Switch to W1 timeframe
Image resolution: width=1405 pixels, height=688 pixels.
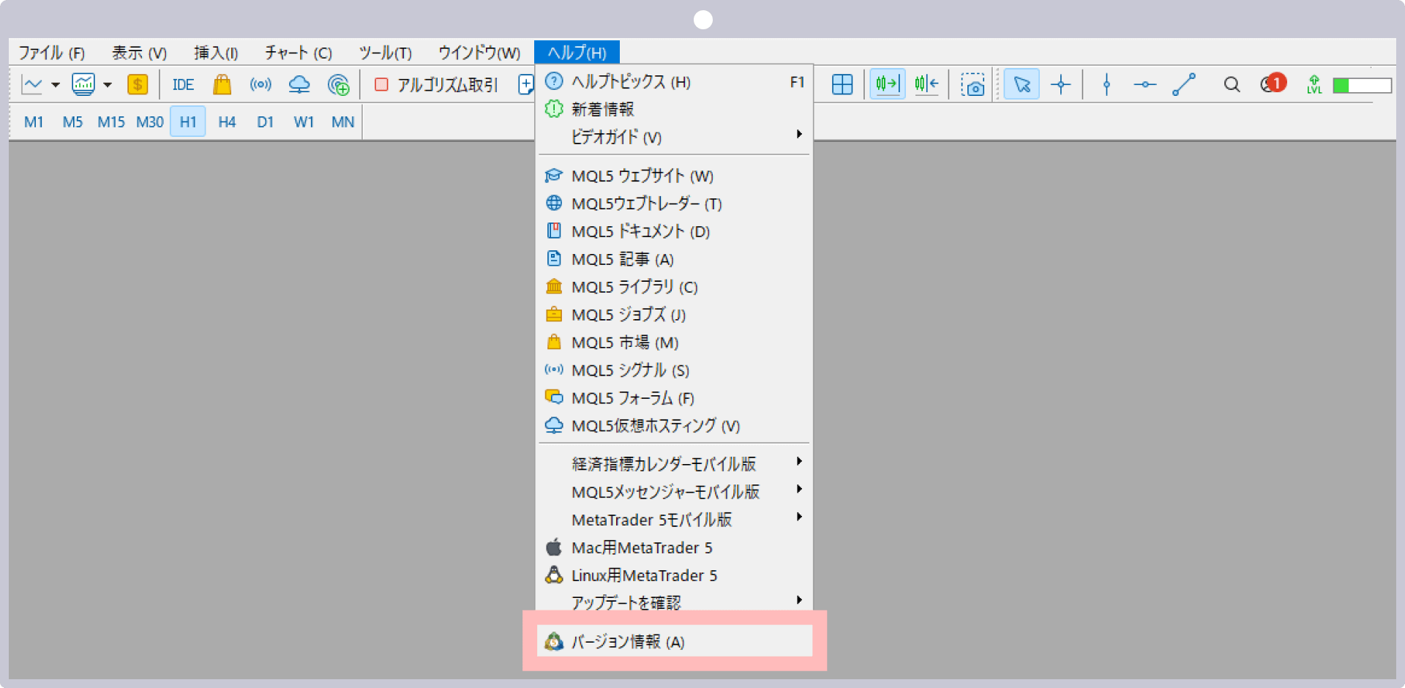(x=304, y=122)
